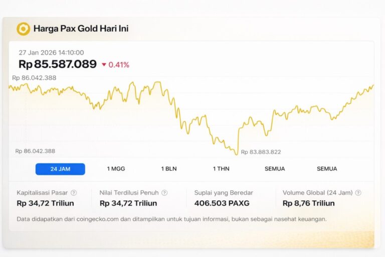Click the red down arrow by 0.41%
Viewport: 385px width, 257px height.
click(x=104, y=65)
